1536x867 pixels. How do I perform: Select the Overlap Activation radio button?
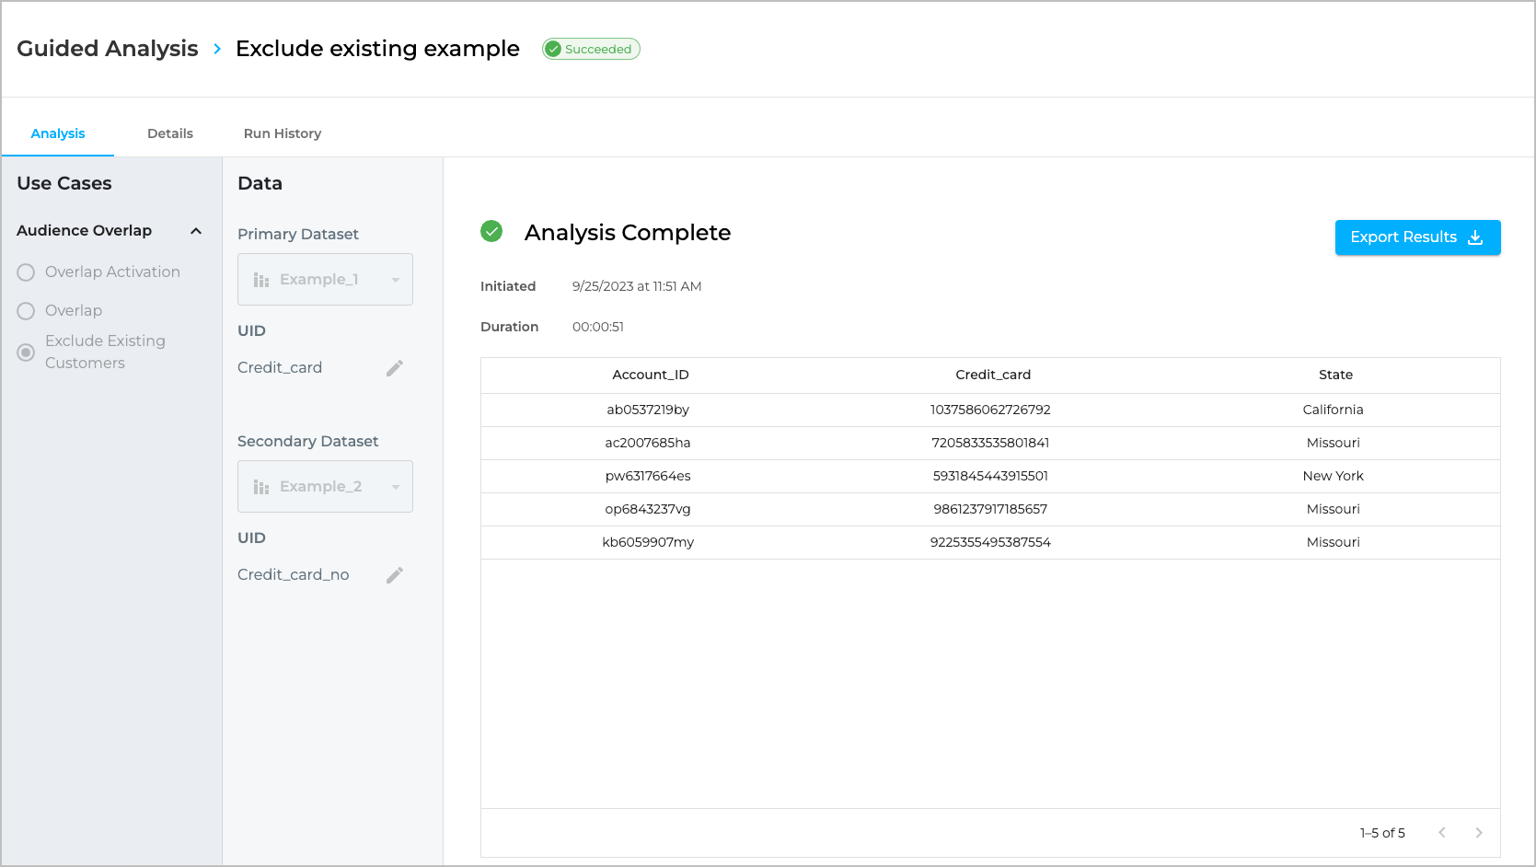(x=26, y=272)
